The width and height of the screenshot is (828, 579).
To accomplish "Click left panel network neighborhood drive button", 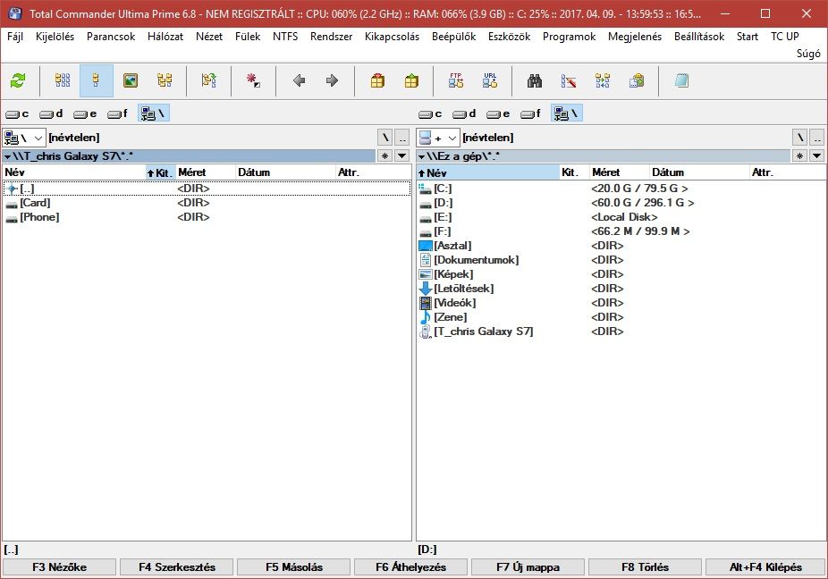I will pos(154,113).
